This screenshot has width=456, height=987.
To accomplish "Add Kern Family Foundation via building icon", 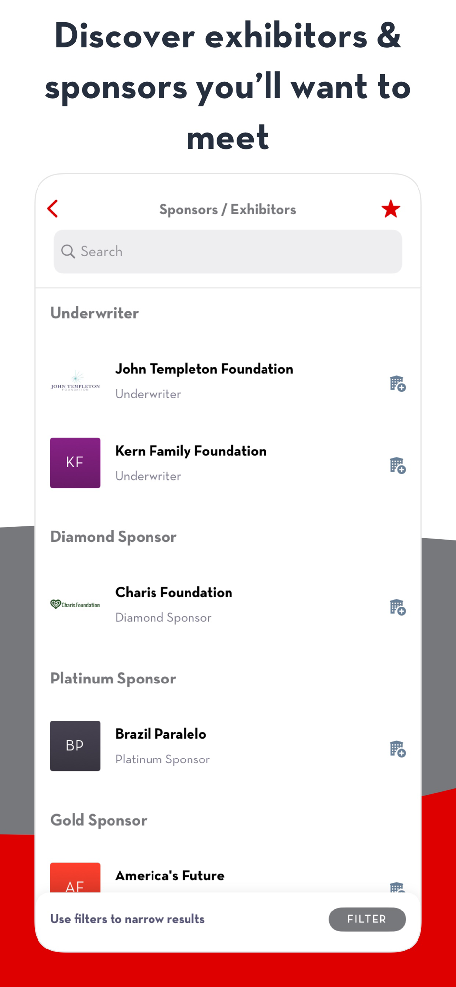I will (x=398, y=465).
